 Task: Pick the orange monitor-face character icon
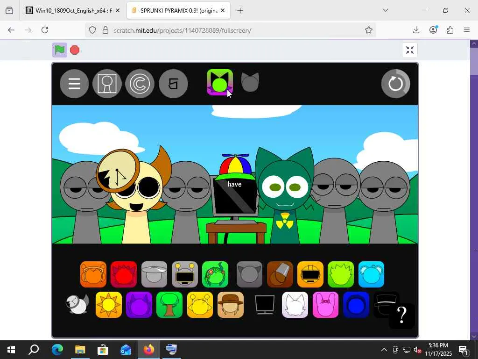click(x=310, y=274)
